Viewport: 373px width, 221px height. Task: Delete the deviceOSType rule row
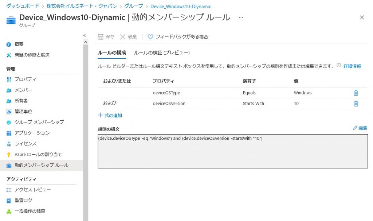click(x=356, y=93)
